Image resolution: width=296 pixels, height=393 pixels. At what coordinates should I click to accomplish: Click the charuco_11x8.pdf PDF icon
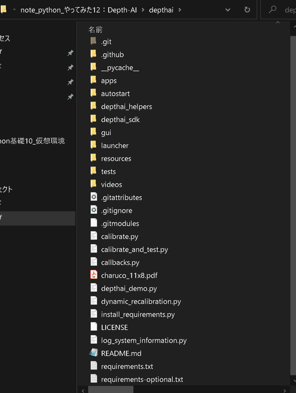coord(94,275)
